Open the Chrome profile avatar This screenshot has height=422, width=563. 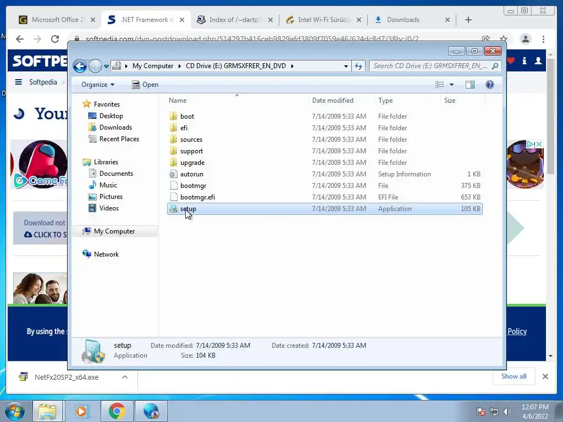pyautogui.click(x=525, y=39)
